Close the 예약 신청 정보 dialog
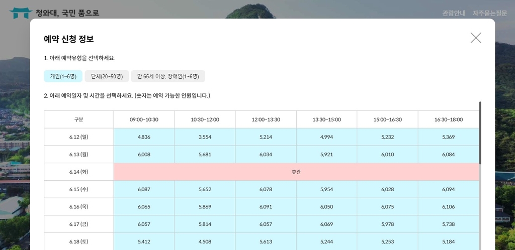 (x=475, y=38)
